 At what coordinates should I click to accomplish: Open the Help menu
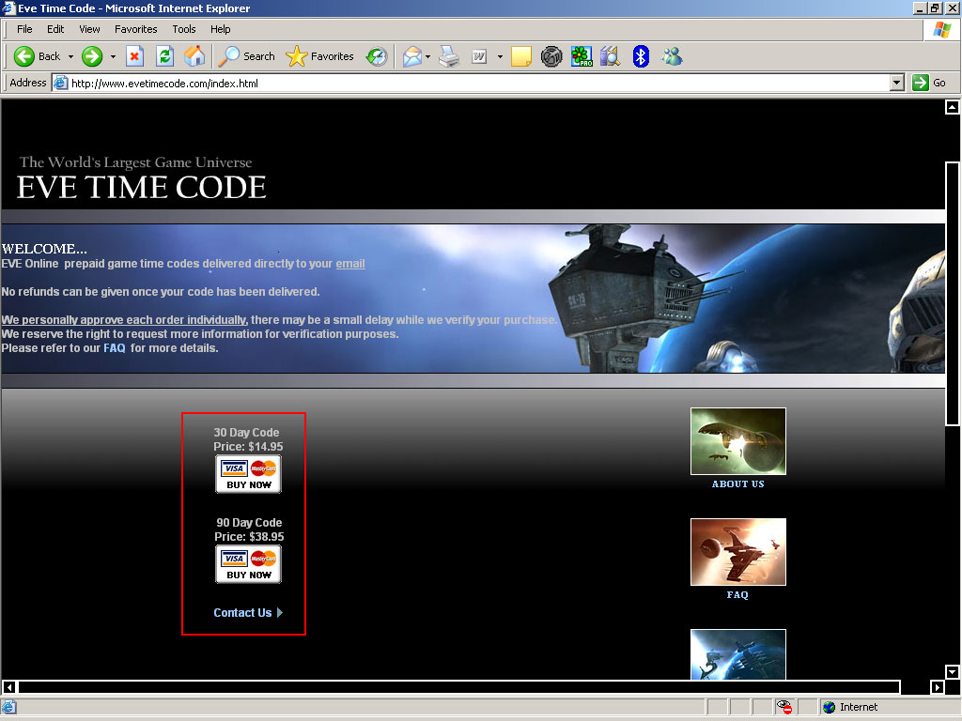click(x=220, y=29)
